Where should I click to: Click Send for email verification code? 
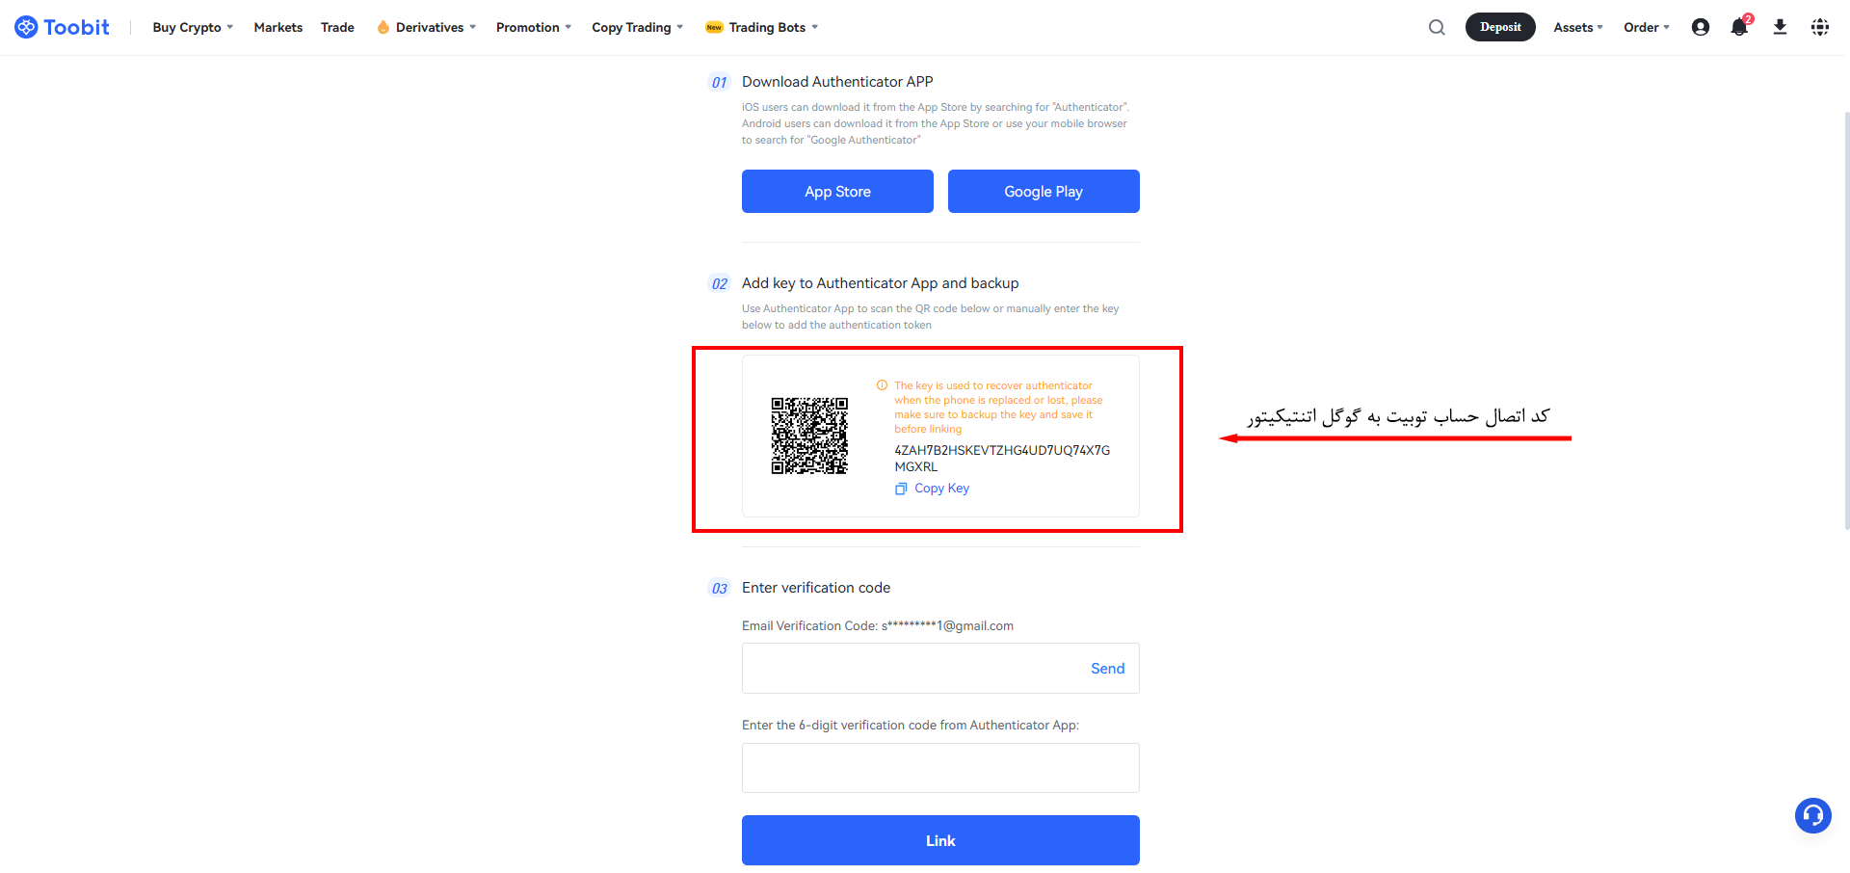click(1107, 669)
